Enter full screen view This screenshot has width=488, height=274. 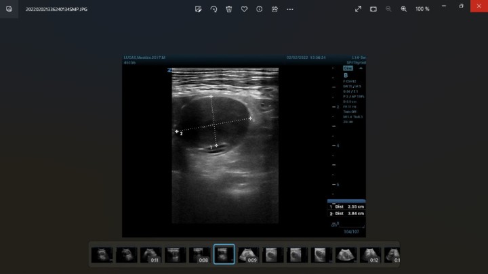click(358, 9)
